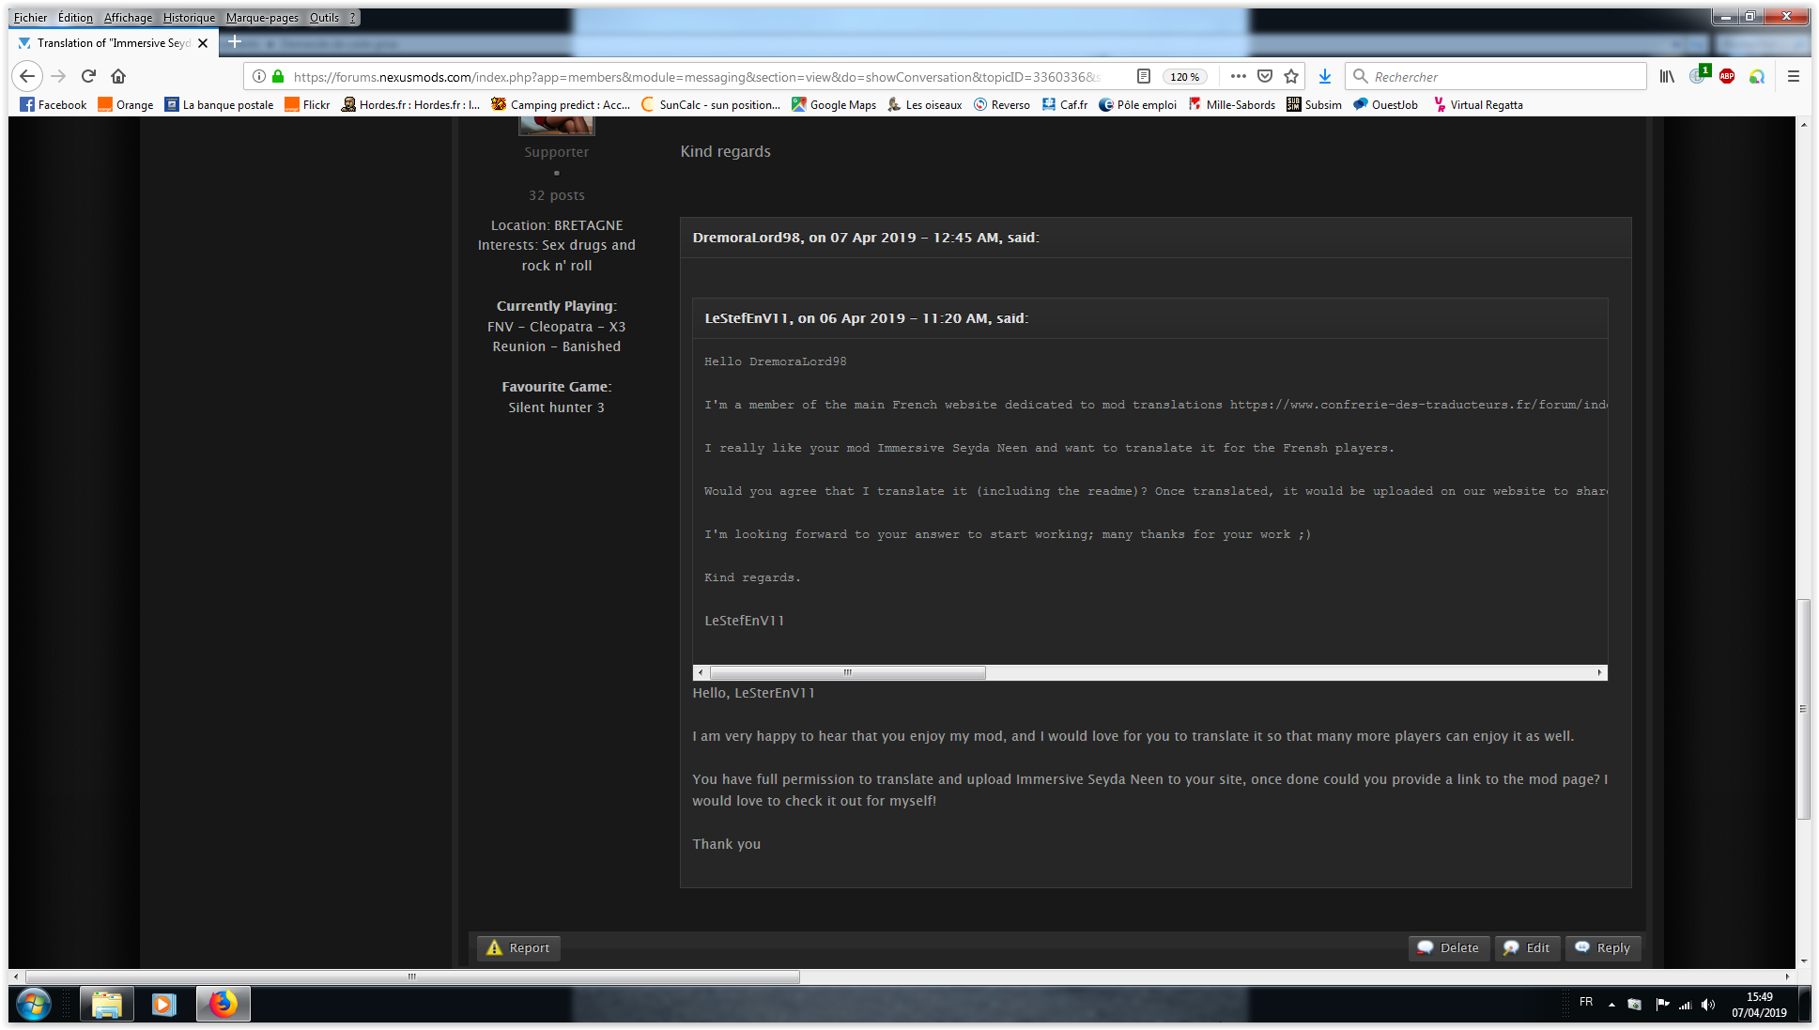Edit the message
Screen dimensions: 1819x1030
(1527, 947)
